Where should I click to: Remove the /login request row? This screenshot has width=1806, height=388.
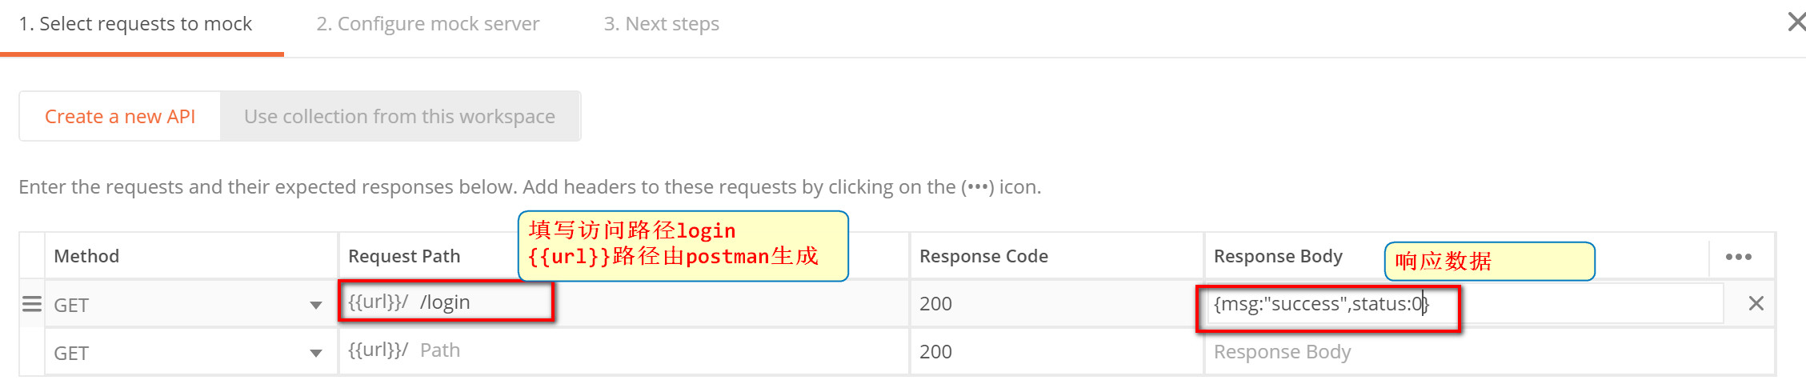click(1756, 303)
